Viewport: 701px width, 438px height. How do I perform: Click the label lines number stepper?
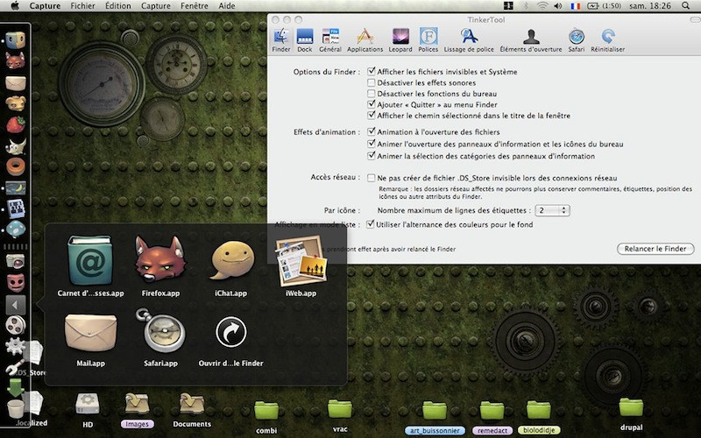point(565,210)
